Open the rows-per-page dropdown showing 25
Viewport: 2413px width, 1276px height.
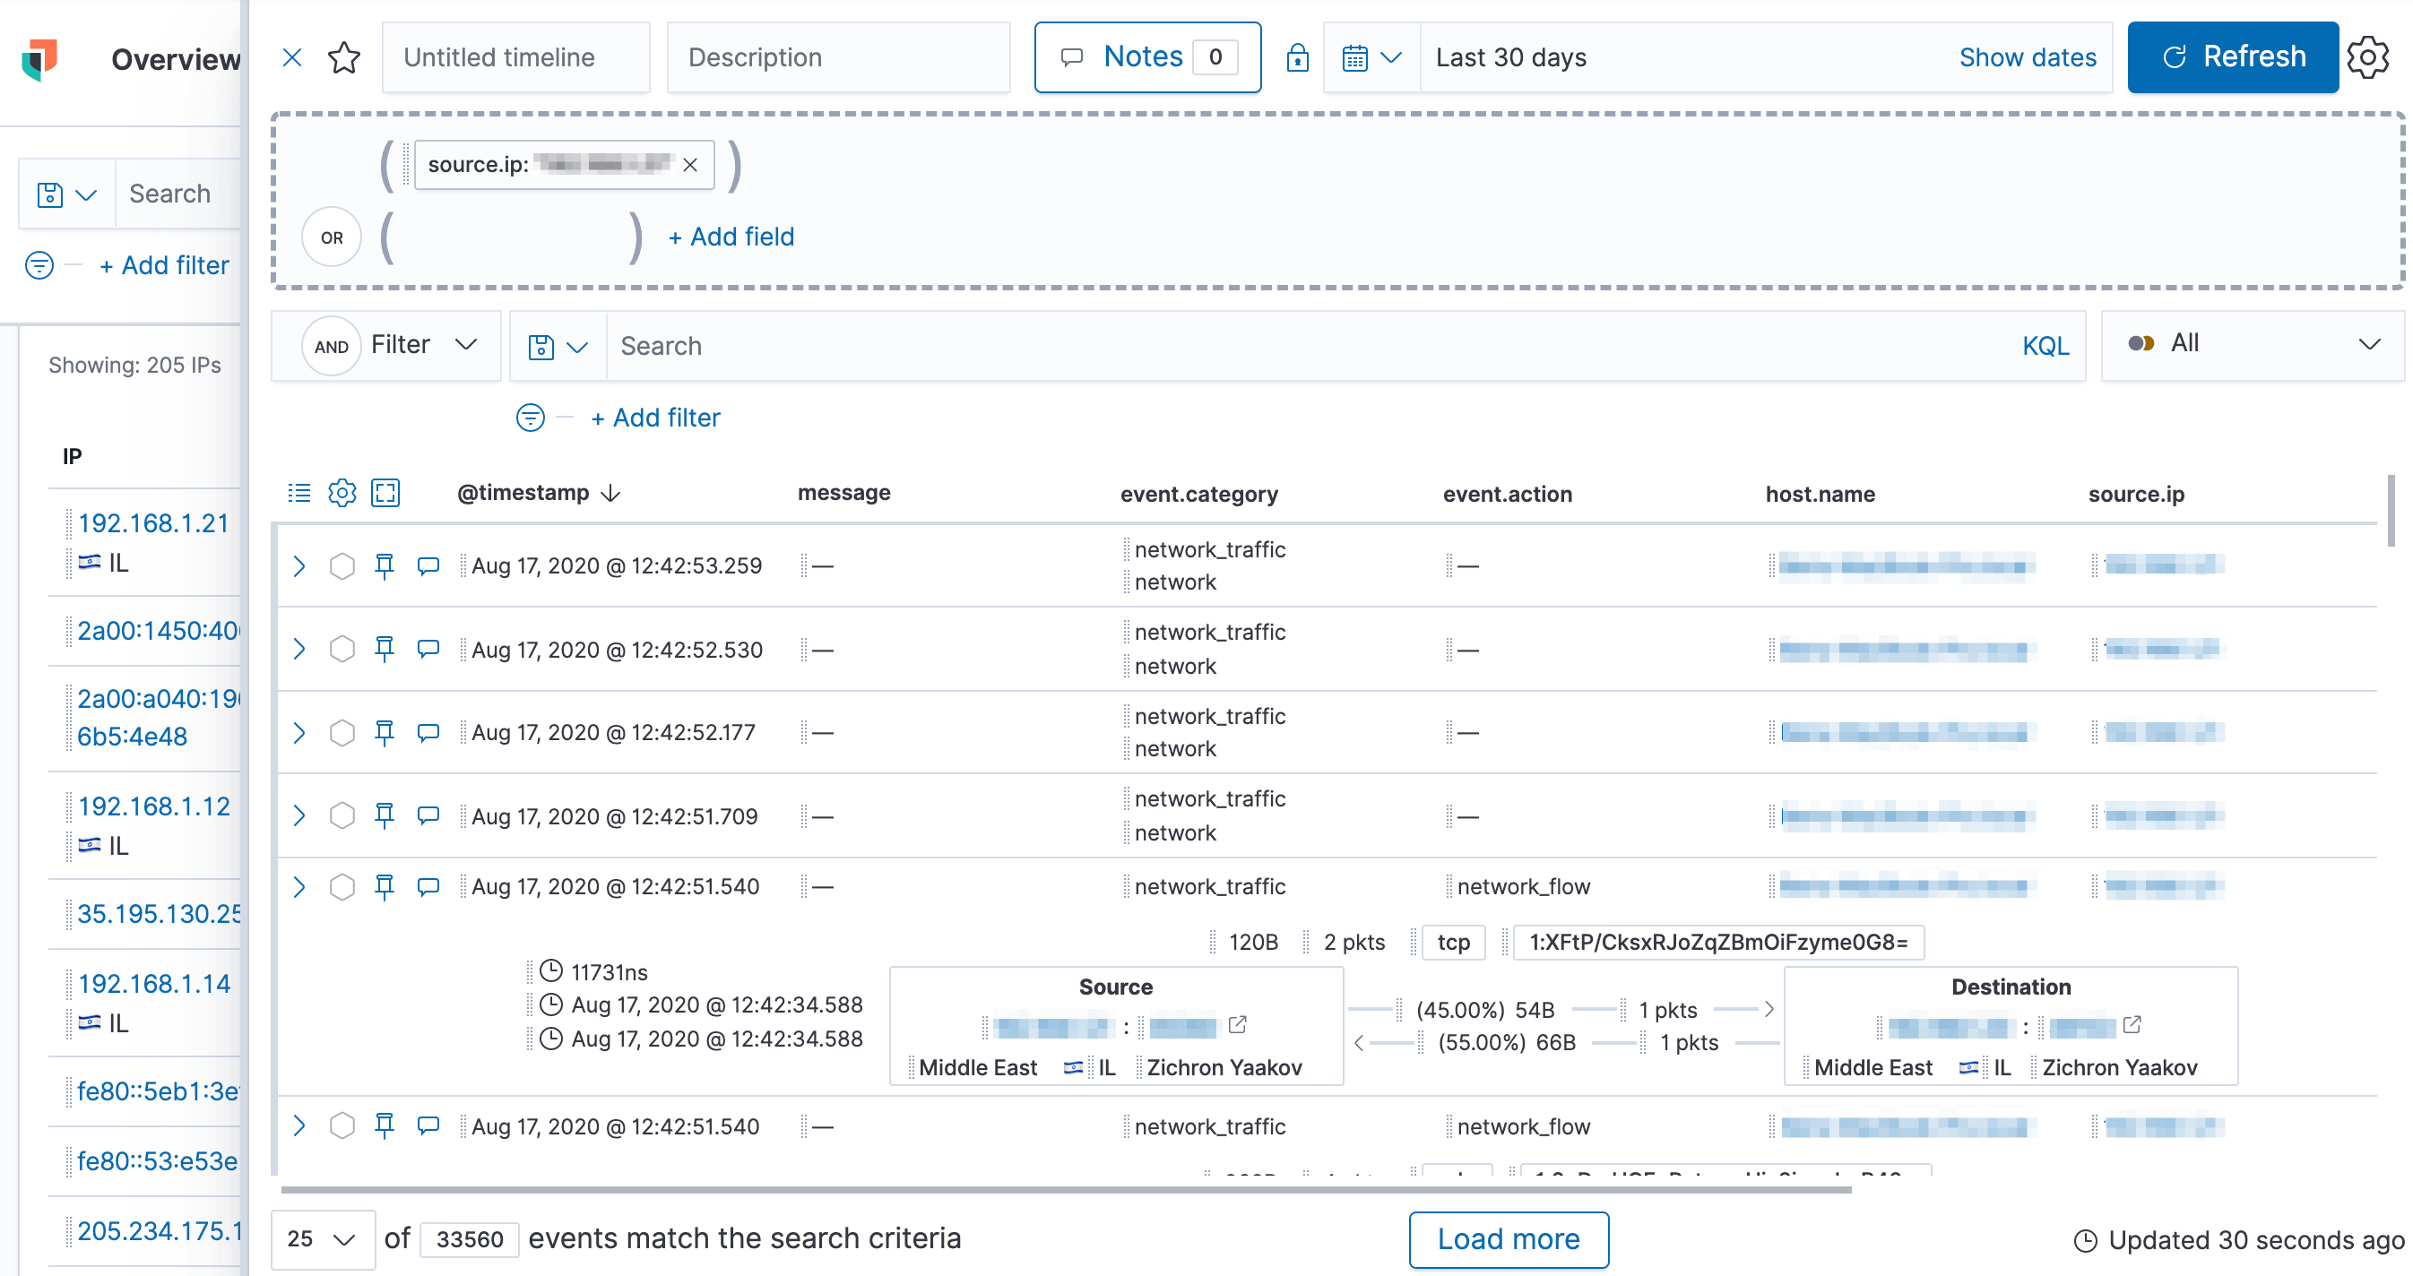[322, 1238]
